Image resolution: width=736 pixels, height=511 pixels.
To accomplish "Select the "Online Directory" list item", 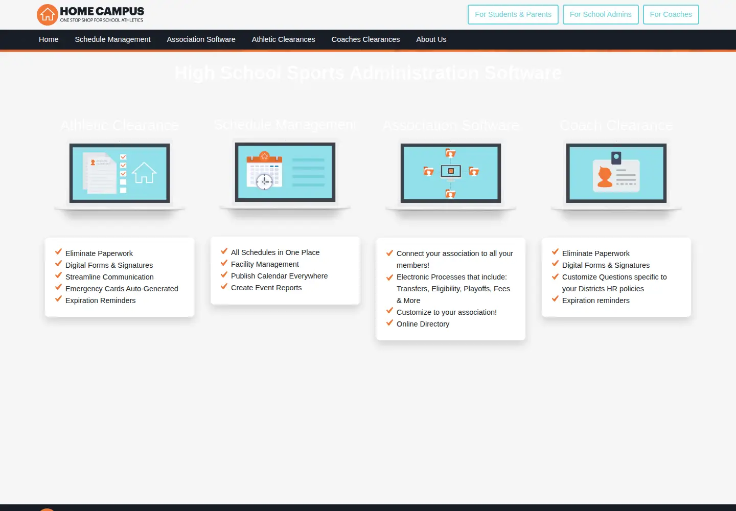I will click(423, 324).
